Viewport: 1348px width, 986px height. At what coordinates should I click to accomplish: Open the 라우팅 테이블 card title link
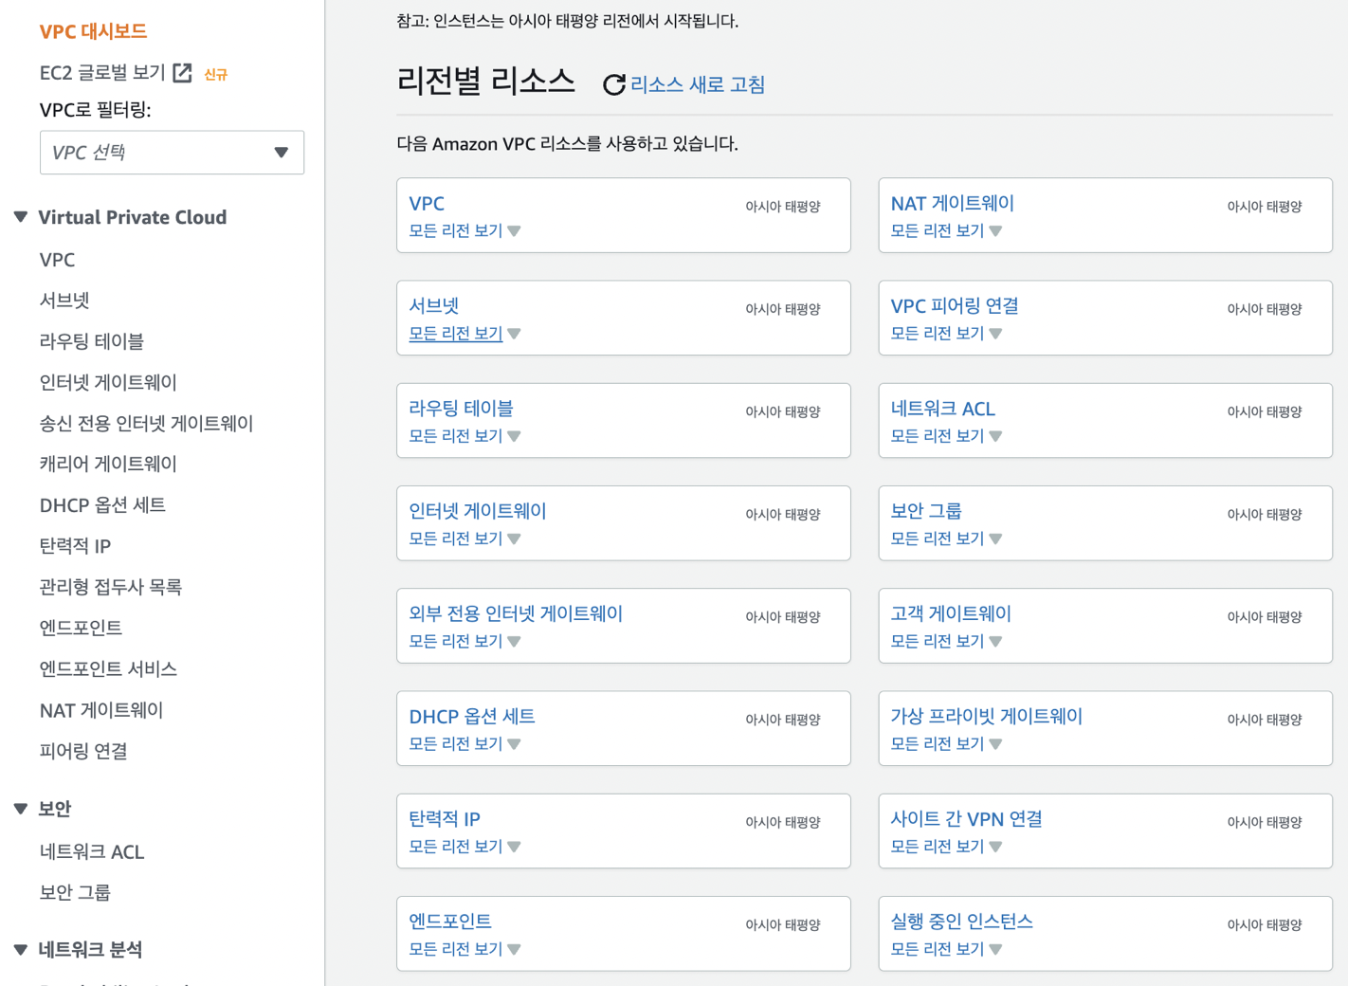461,409
